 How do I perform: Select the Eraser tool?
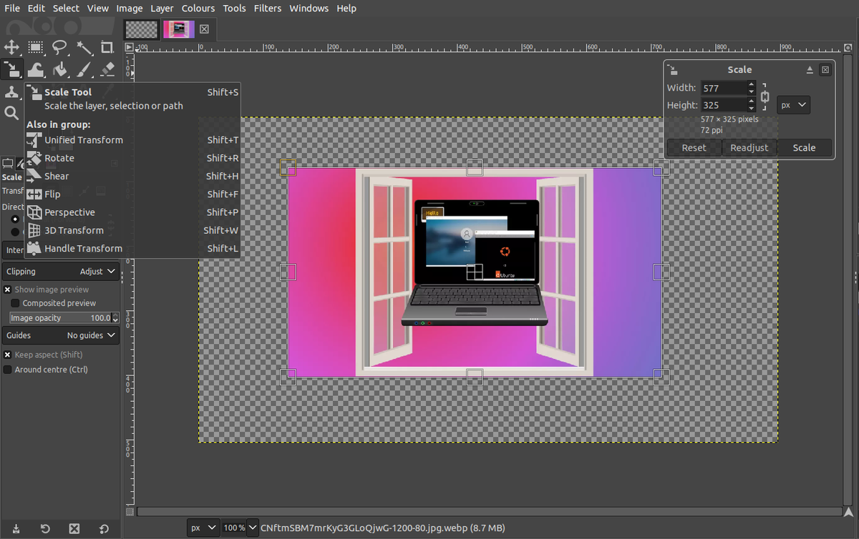pyautogui.click(x=107, y=69)
